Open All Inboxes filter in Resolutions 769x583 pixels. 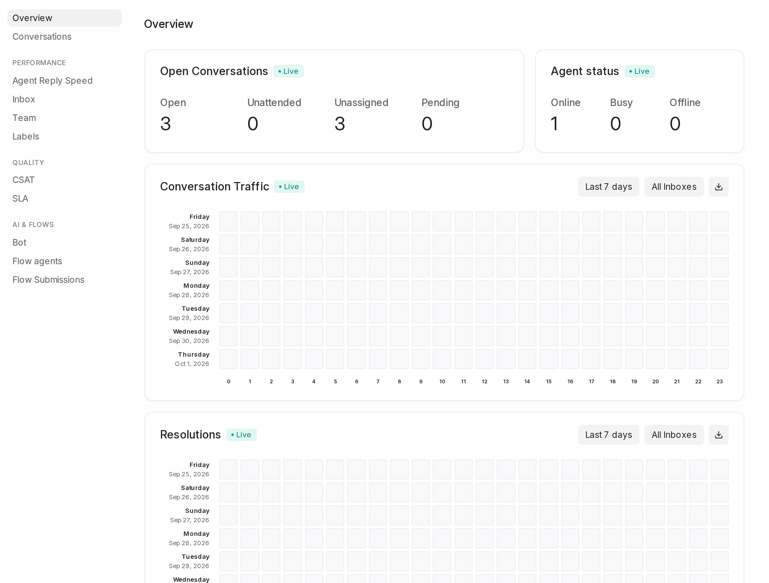[674, 434]
